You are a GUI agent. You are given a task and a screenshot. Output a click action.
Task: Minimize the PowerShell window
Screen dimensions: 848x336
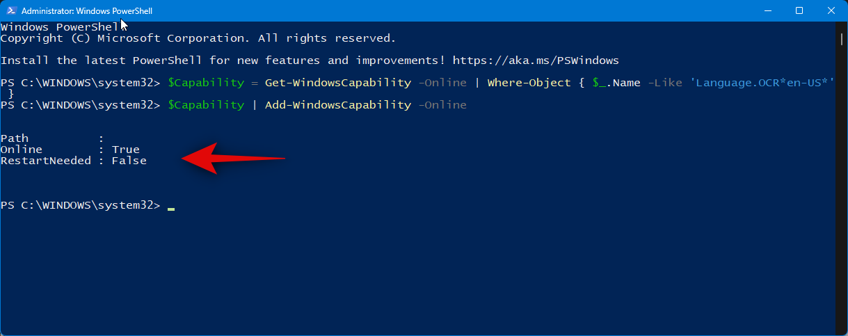(x=767, y=11)
